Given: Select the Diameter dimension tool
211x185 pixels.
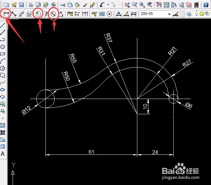Looking at the screenshot, I should [x=54, y=14].
